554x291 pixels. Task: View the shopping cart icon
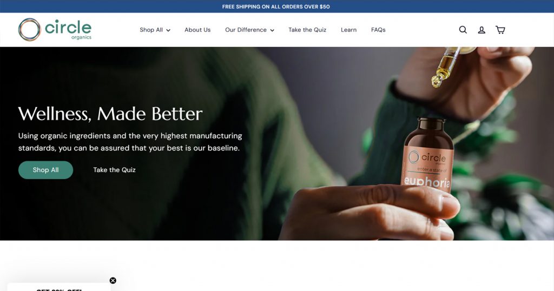coord(500,30)
